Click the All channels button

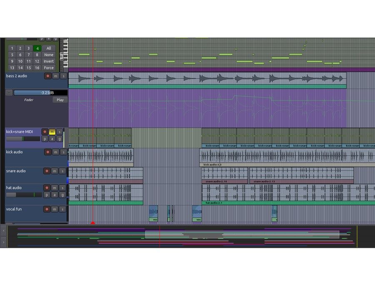(49, 48)
